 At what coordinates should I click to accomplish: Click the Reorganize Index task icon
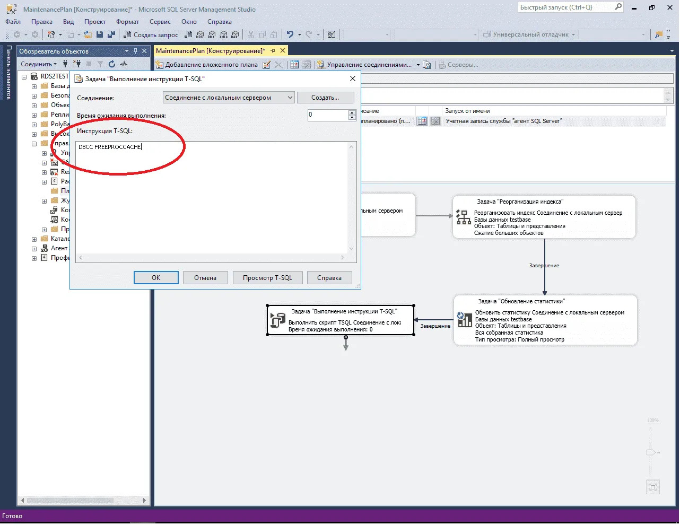[x=463, y=216]
